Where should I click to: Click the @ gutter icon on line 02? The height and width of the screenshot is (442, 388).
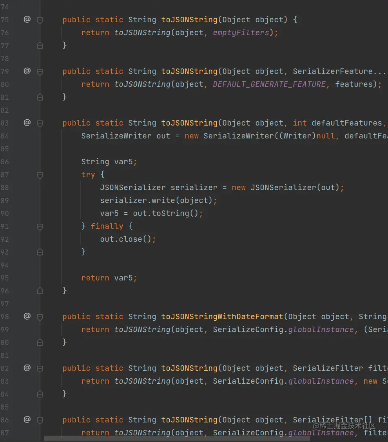point(27,368)
